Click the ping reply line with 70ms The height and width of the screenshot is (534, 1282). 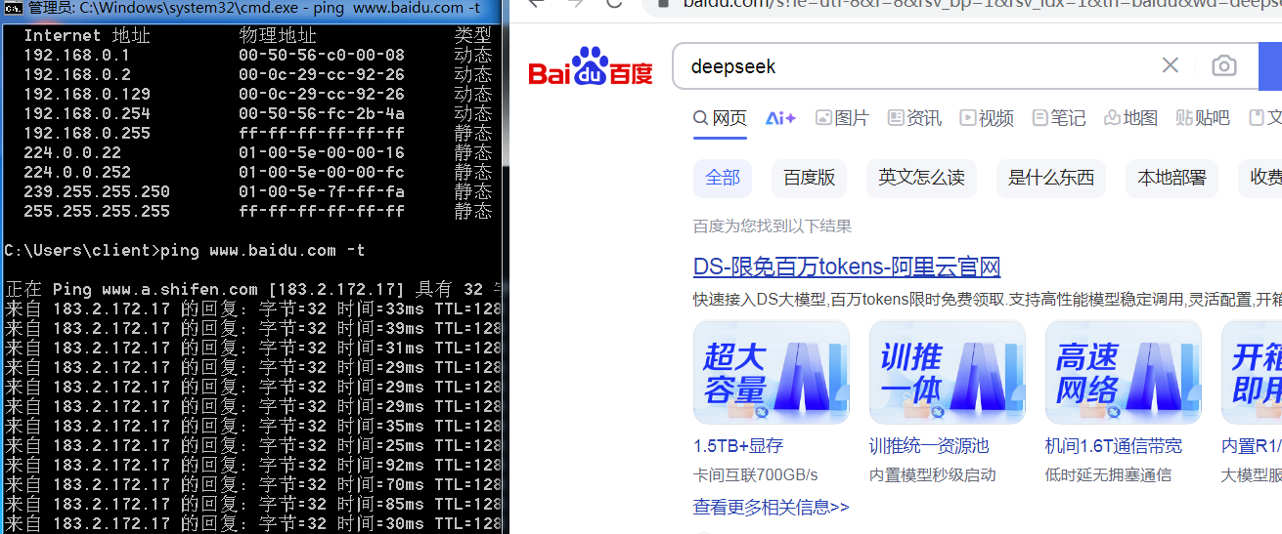pyautogui.click(x=254, y=484)
